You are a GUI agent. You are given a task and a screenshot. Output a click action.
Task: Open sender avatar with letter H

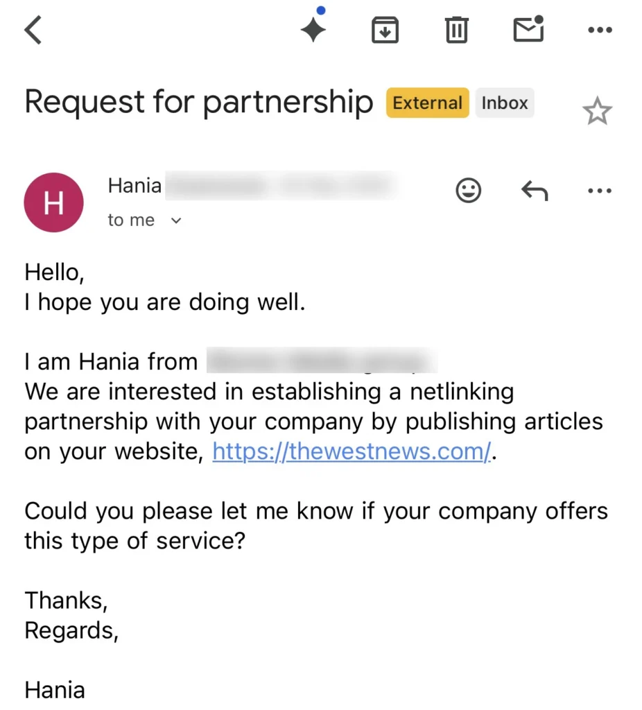coord(54,202)
